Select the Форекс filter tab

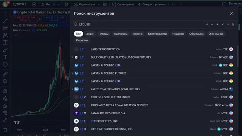pos(138,34)
